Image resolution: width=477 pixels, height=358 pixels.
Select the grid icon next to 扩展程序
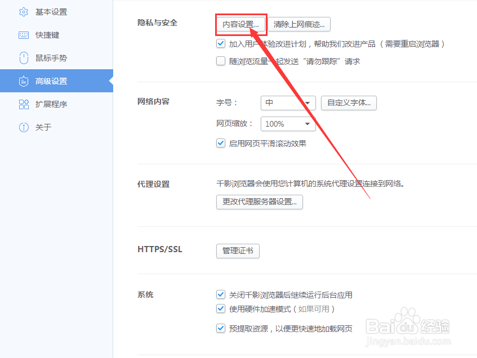(x=23, y=104)
